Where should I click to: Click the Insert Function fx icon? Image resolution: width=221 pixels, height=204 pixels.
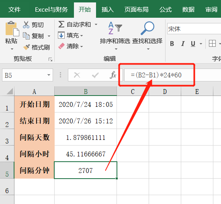coord(113,75)
